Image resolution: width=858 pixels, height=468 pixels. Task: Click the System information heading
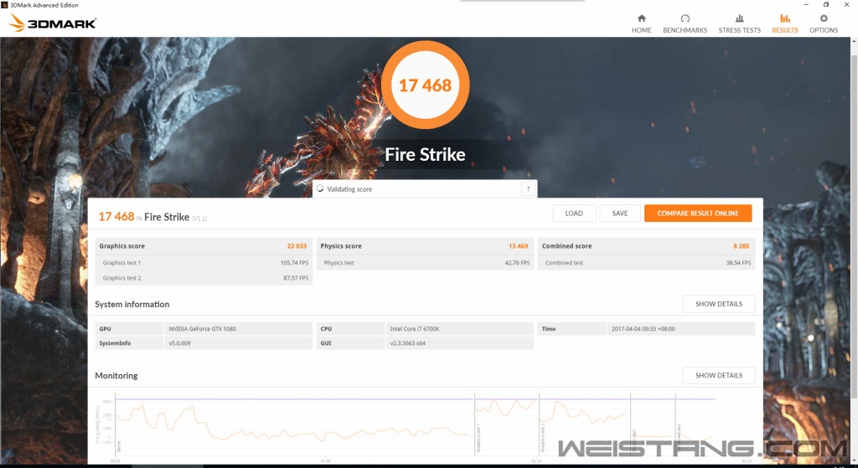click(x=132, y=304)
